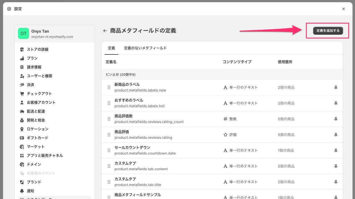Open the 新商品のラベル definition
The image size is (355, 199).
(127, 85)
